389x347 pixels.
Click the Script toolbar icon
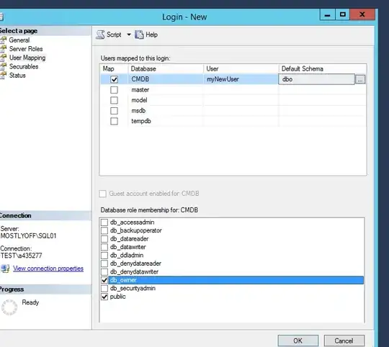tap(100, 35)
